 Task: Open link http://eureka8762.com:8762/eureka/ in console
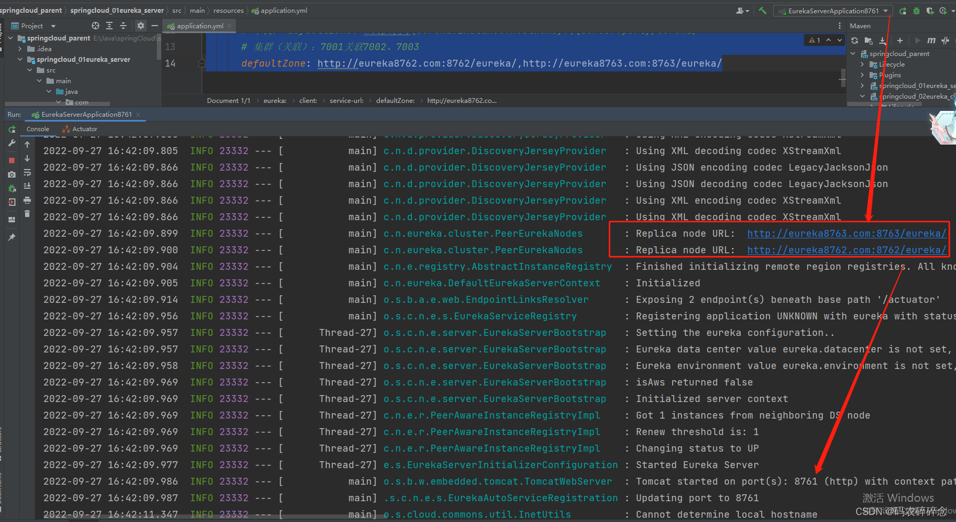(847, 250)
